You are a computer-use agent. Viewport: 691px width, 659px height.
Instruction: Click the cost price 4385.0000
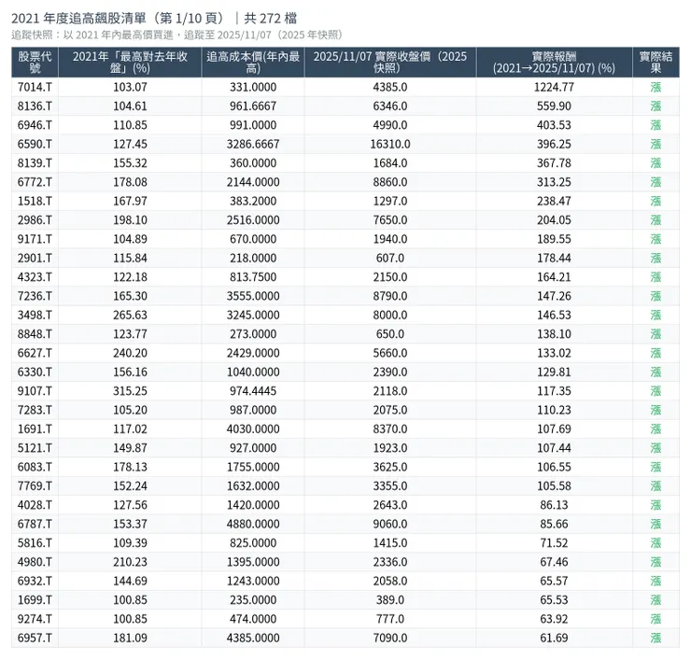point(253,638)
